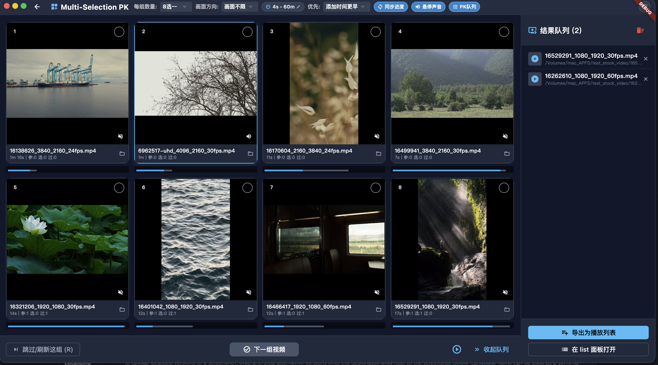658x365 pixels.
Task: Open folder for 6962517-uhd_4096_2160_30fps.mp4
Action: tap(251, 154)
